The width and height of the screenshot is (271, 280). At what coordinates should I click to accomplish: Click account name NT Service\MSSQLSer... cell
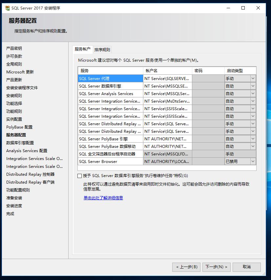168,93
